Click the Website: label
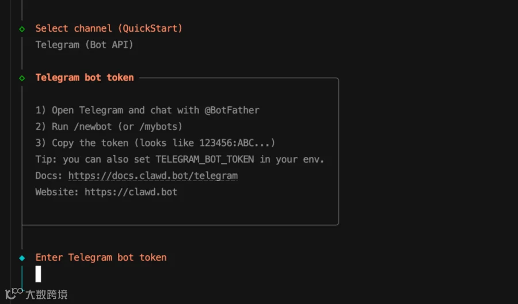This screenshot has width=518, height=304. (57, 192)
